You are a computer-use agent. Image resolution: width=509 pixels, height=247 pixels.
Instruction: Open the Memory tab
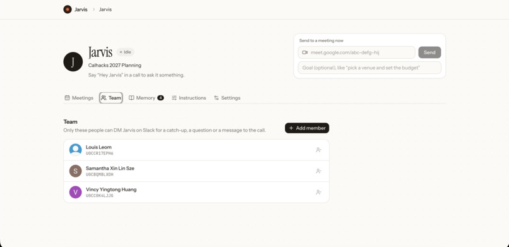[146, 98]
